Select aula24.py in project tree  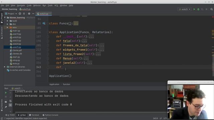click(x=17, y=44)
